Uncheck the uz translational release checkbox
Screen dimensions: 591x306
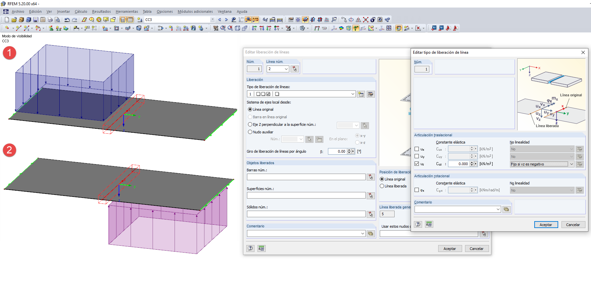click(417, 164)
